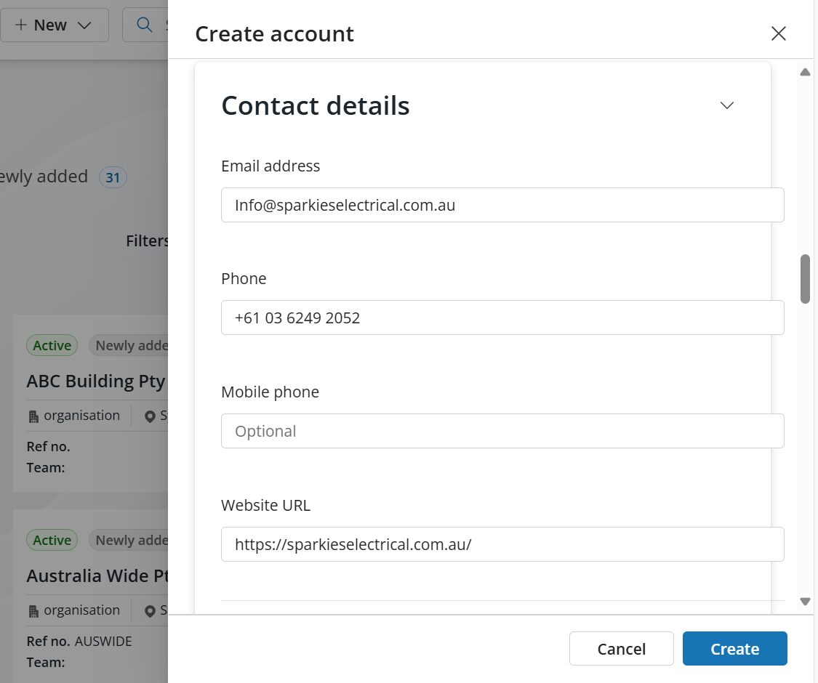The width and height of the screenshot is (818, 683).
Task: Click the scroll up arrow in form
Action: [805, 72]
